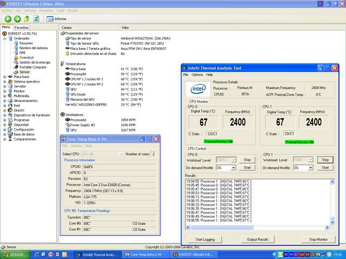Click the Red network icon
Image resolution: width=346 pixels, height=259 pixels.
(x=10, y=106)
